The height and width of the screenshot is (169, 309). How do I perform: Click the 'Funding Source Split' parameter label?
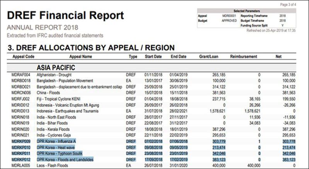click(254, 26)
